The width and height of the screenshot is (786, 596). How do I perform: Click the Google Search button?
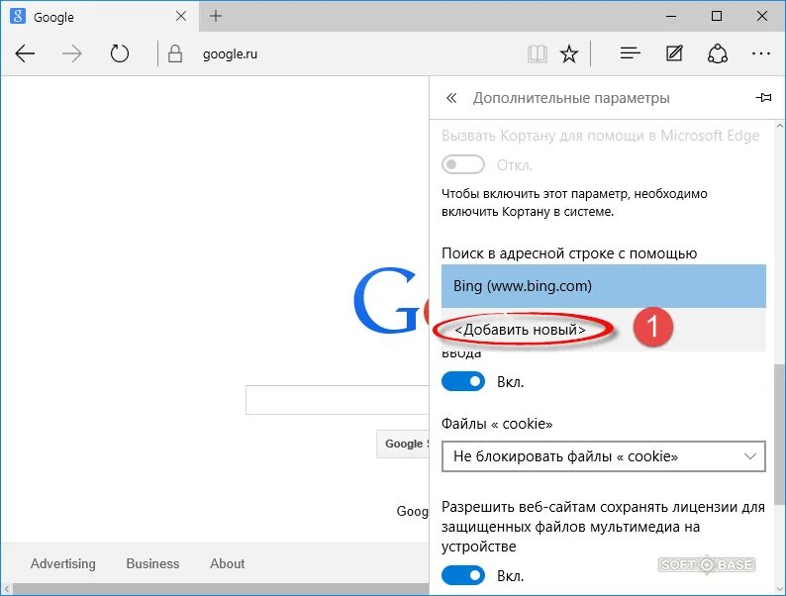403,444
